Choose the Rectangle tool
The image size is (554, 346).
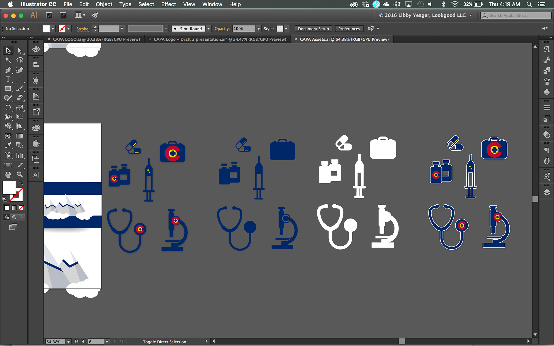(8, 89)
